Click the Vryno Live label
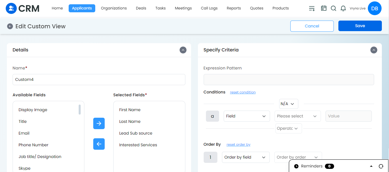This screenshot has height=172, width=389. tap(358, 9)
